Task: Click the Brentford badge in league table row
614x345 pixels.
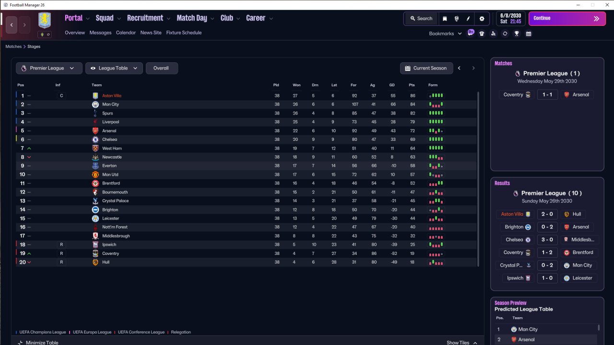Action: click(95, 184)
